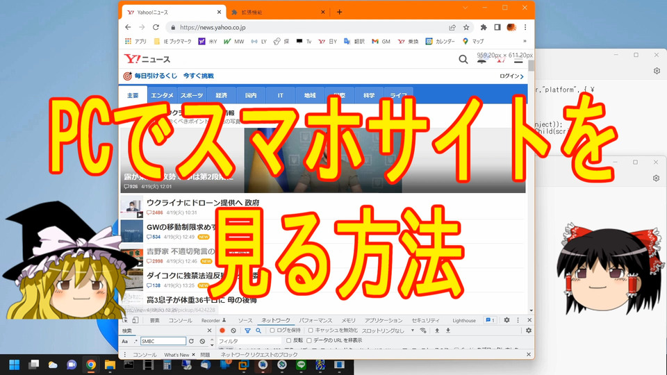Open DevTools settings gear

click(507, 320)
